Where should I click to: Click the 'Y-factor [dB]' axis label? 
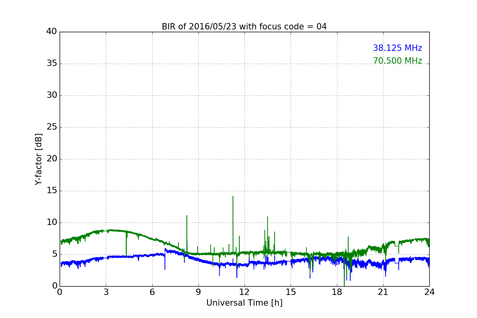point(39,159)
